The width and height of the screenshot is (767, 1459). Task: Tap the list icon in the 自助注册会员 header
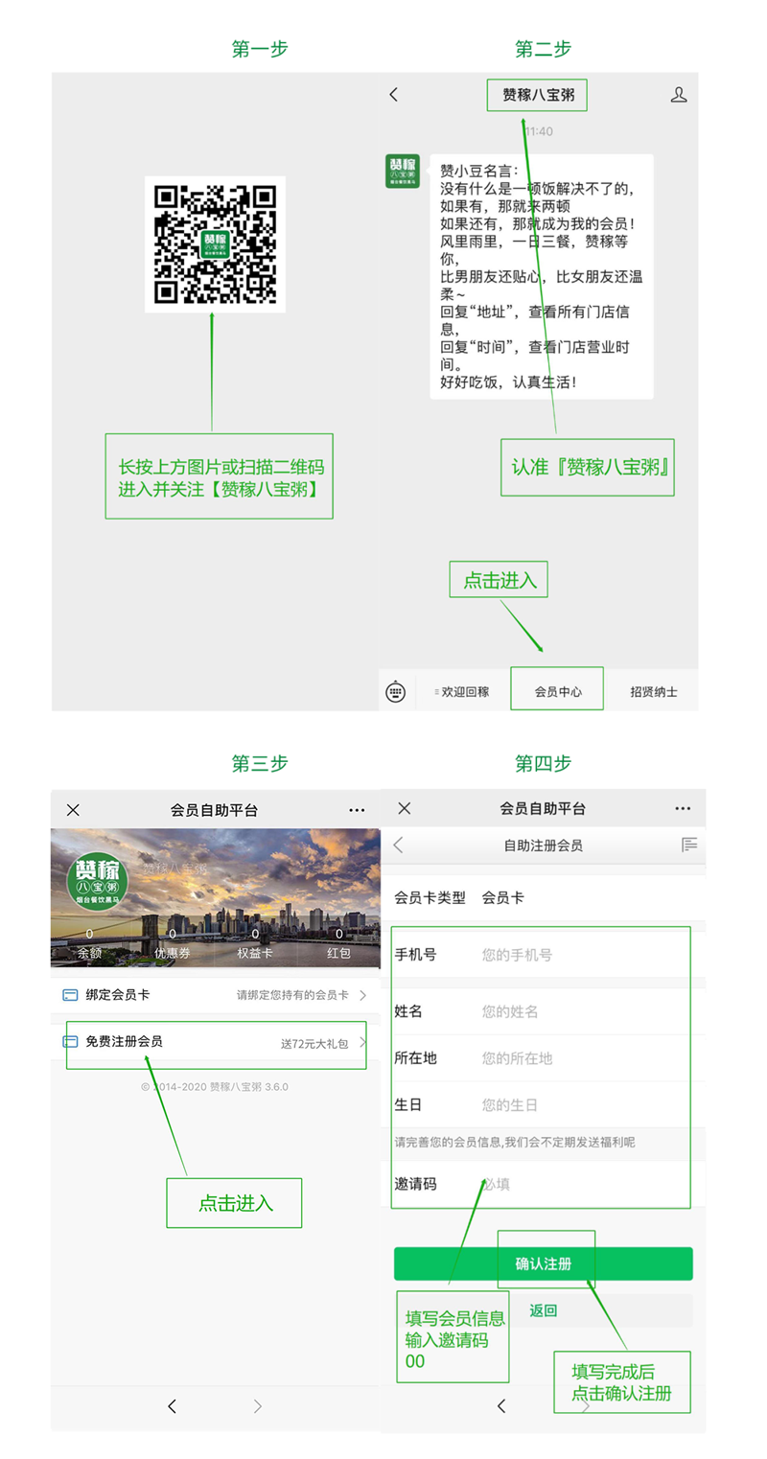[x=688, y=845]
